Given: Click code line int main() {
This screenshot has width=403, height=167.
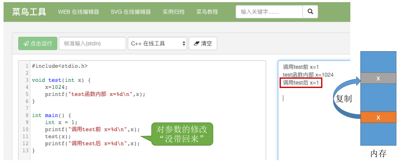Looking at the screenshot, I should coord(51,115).
